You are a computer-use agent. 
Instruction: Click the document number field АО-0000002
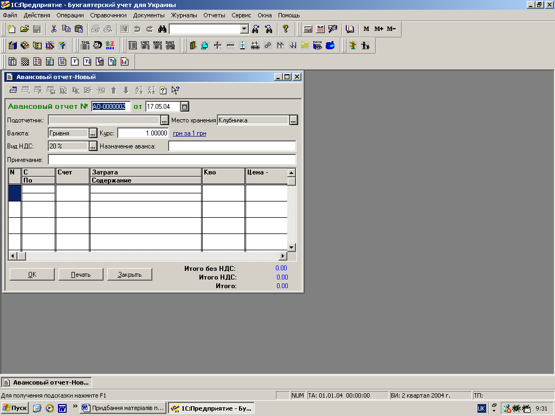coord(111,107)
